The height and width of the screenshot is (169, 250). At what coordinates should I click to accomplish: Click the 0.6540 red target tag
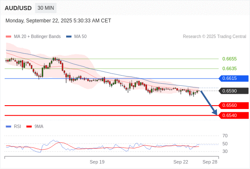(233, 115)
